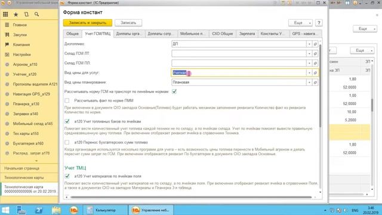The image size is (382, 215).
Task: Open linked item for Вид цены для услуг
Action: pyautogui.click(x=315, y=73)
